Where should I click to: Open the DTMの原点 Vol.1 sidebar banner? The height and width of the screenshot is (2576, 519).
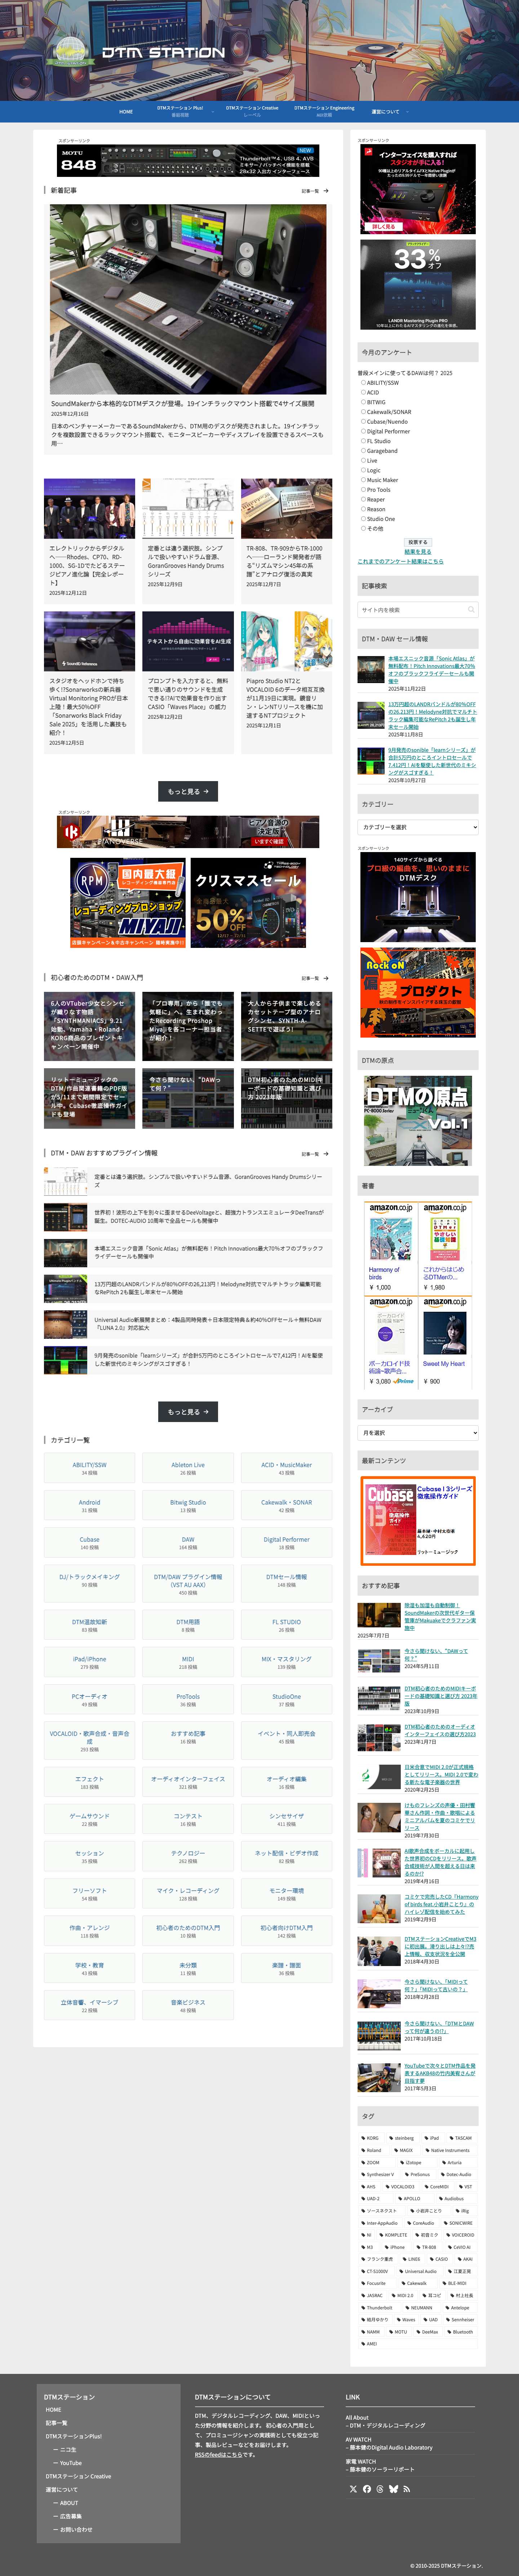pos(418,1120)
